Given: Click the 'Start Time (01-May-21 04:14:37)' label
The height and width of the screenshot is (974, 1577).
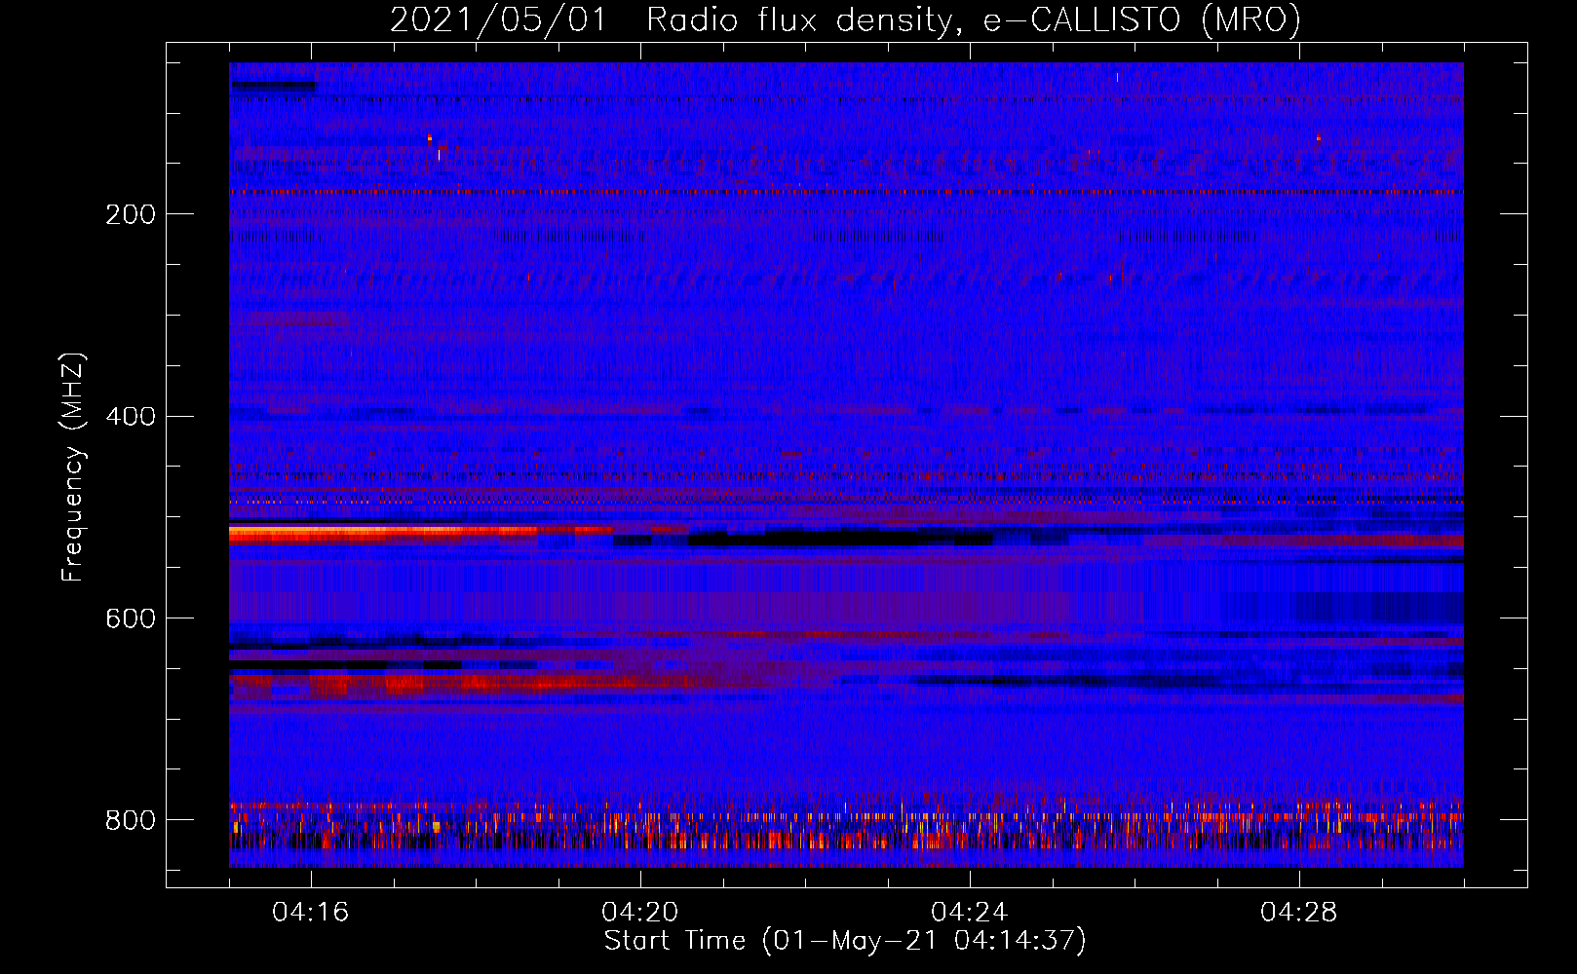Looking at the screenshot, I should tap(845, 941).
